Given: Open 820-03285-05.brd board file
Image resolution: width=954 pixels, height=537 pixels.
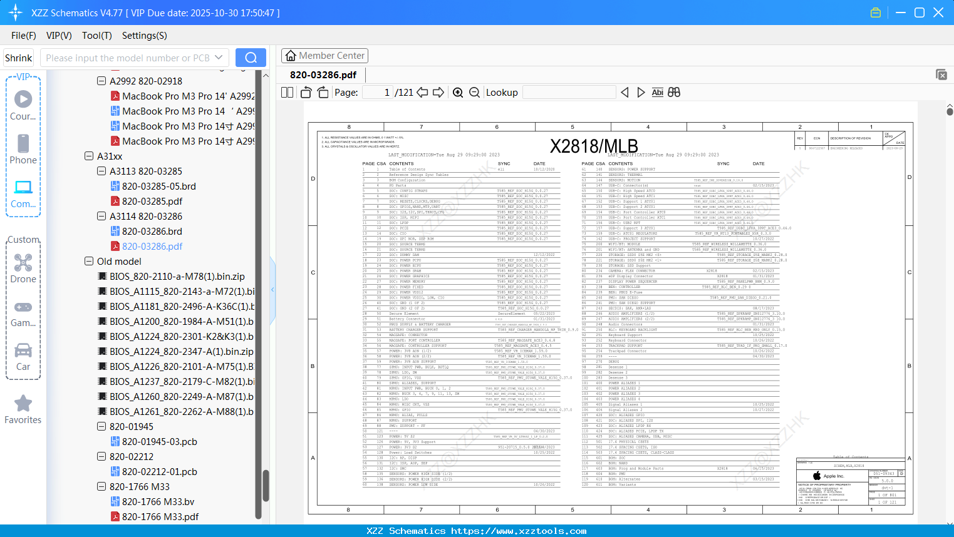Looking at the screenshot, I should pyautogui.click(x=159, y=186).
